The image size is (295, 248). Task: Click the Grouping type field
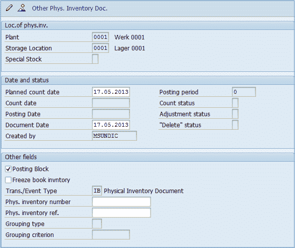coord(97,224)
